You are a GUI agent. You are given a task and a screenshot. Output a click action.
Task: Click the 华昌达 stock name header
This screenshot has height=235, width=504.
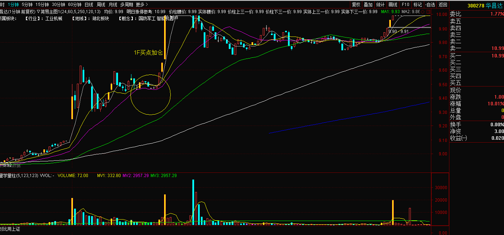[x=494, y=6]
